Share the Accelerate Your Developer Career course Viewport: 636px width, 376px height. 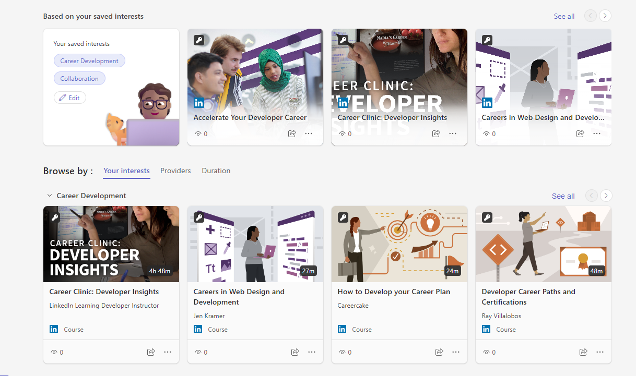pos(292,133)
